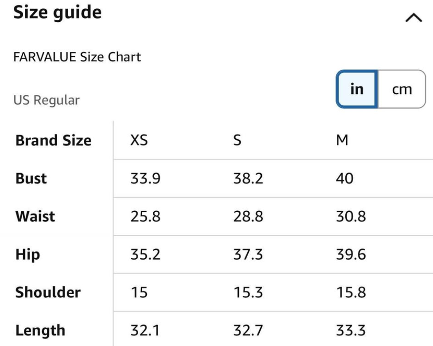Switch size units to cm
Image resolution: width=433 pixels, height=346 pixels.
[402, 89]
